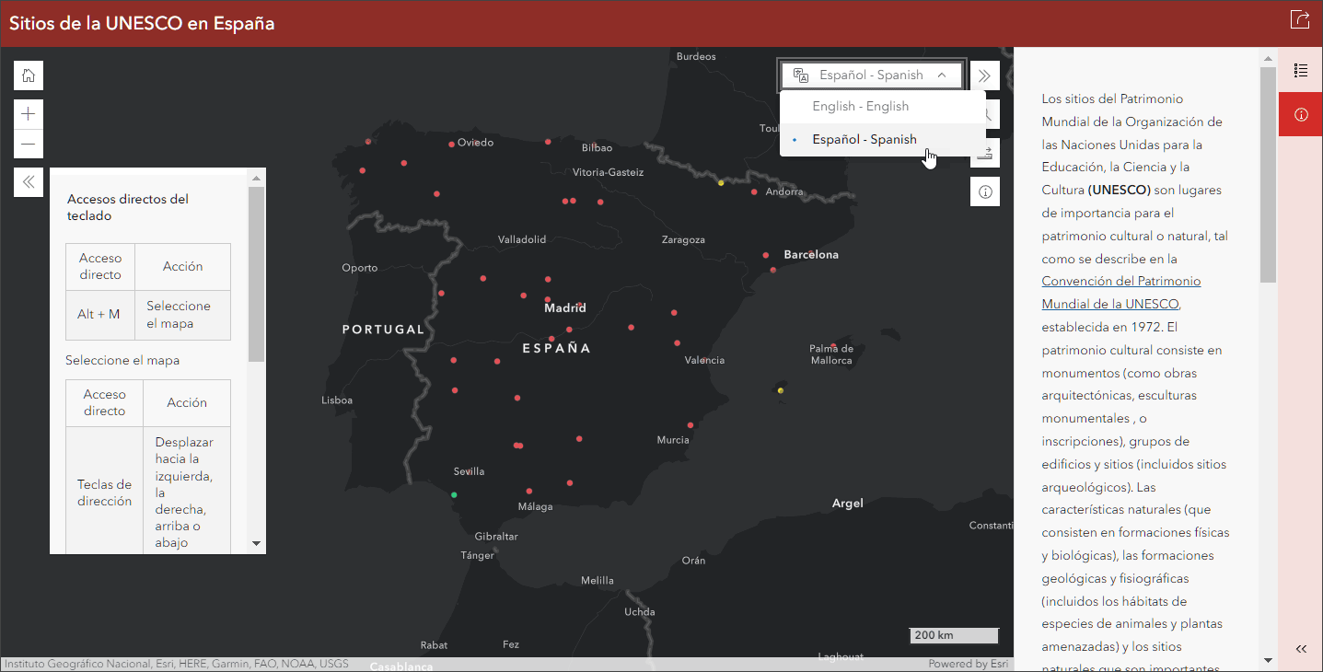Image resolution: width=1323 pixels, height=672 pixels.
Task: Click the info panel scrollbar down arrow
Action: 1268,659
